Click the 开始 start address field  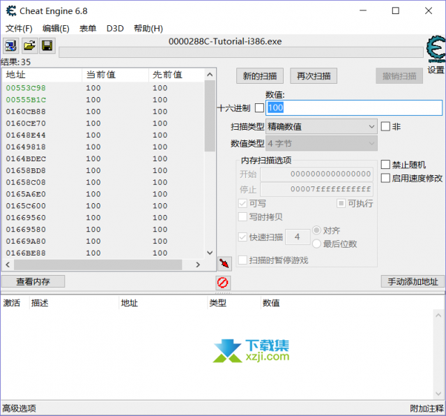[316, 174]
